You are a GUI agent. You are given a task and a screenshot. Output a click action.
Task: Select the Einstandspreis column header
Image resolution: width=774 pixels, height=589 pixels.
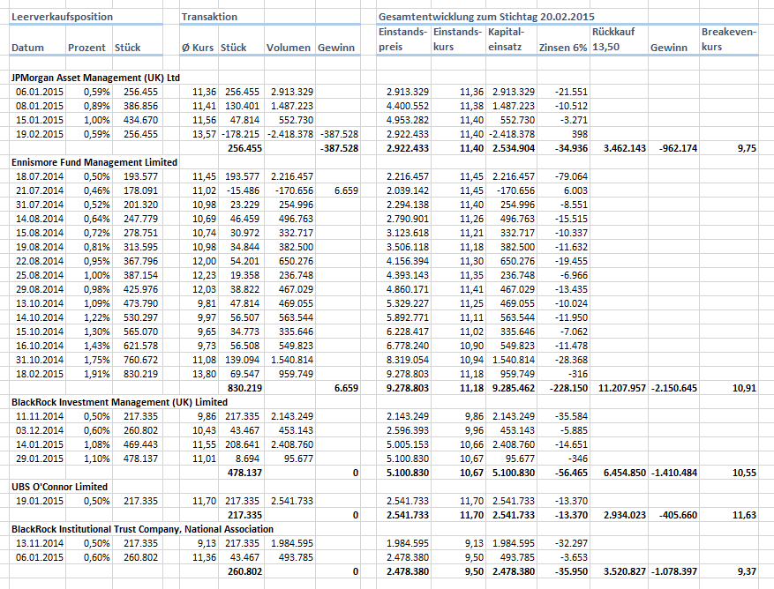402,40
